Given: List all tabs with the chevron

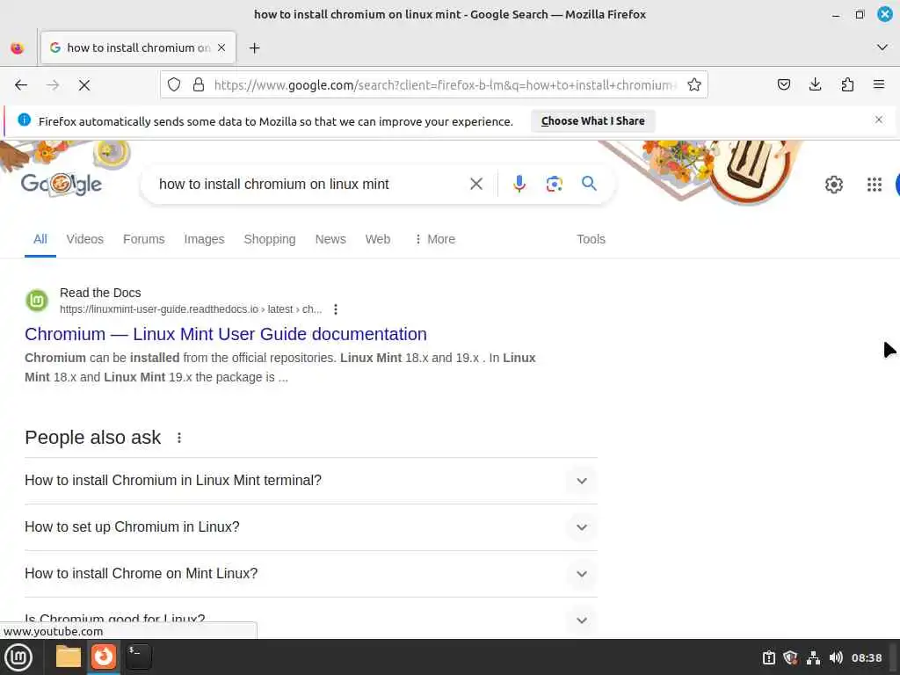Looking at the screenshot, I should click(x=882, y=47).
